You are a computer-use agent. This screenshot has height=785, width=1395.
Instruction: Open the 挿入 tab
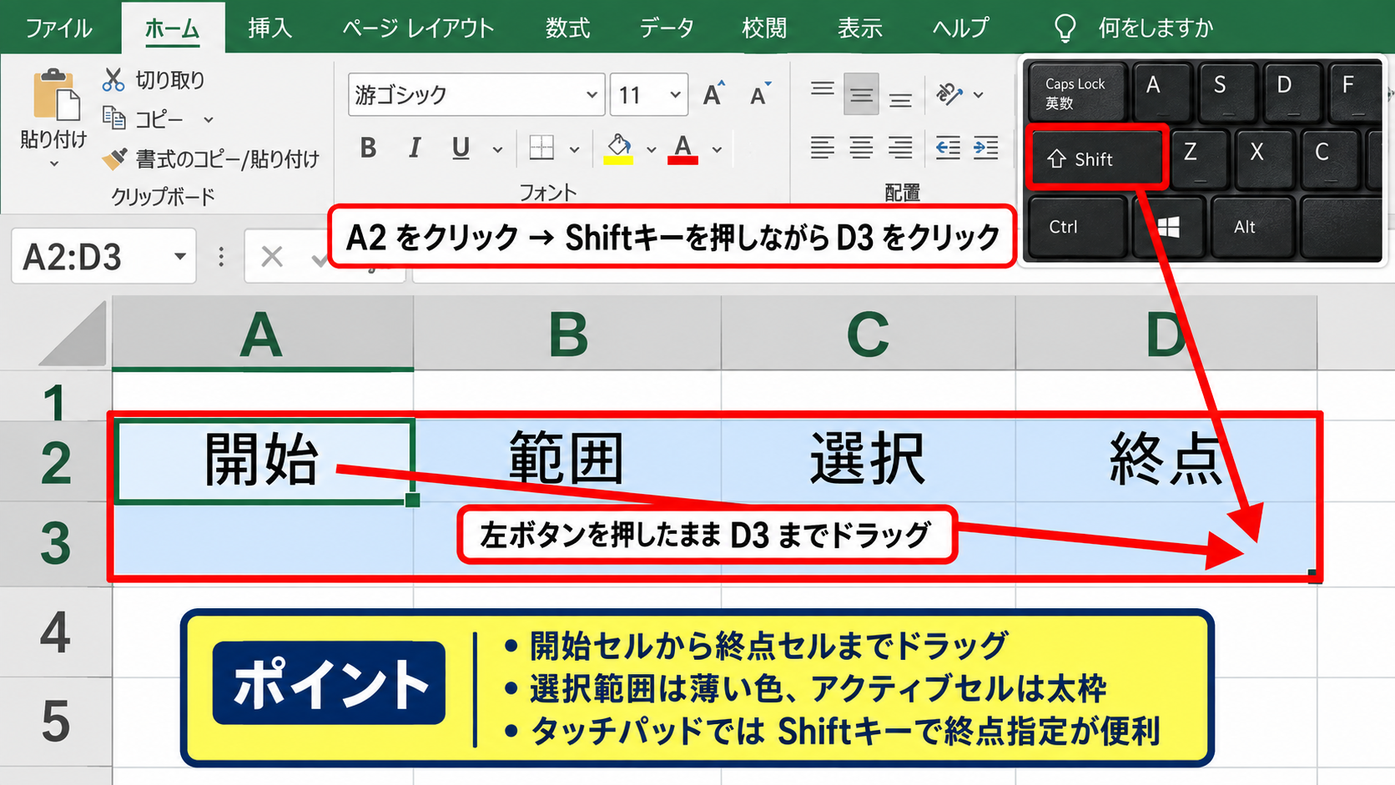point(270,28)
